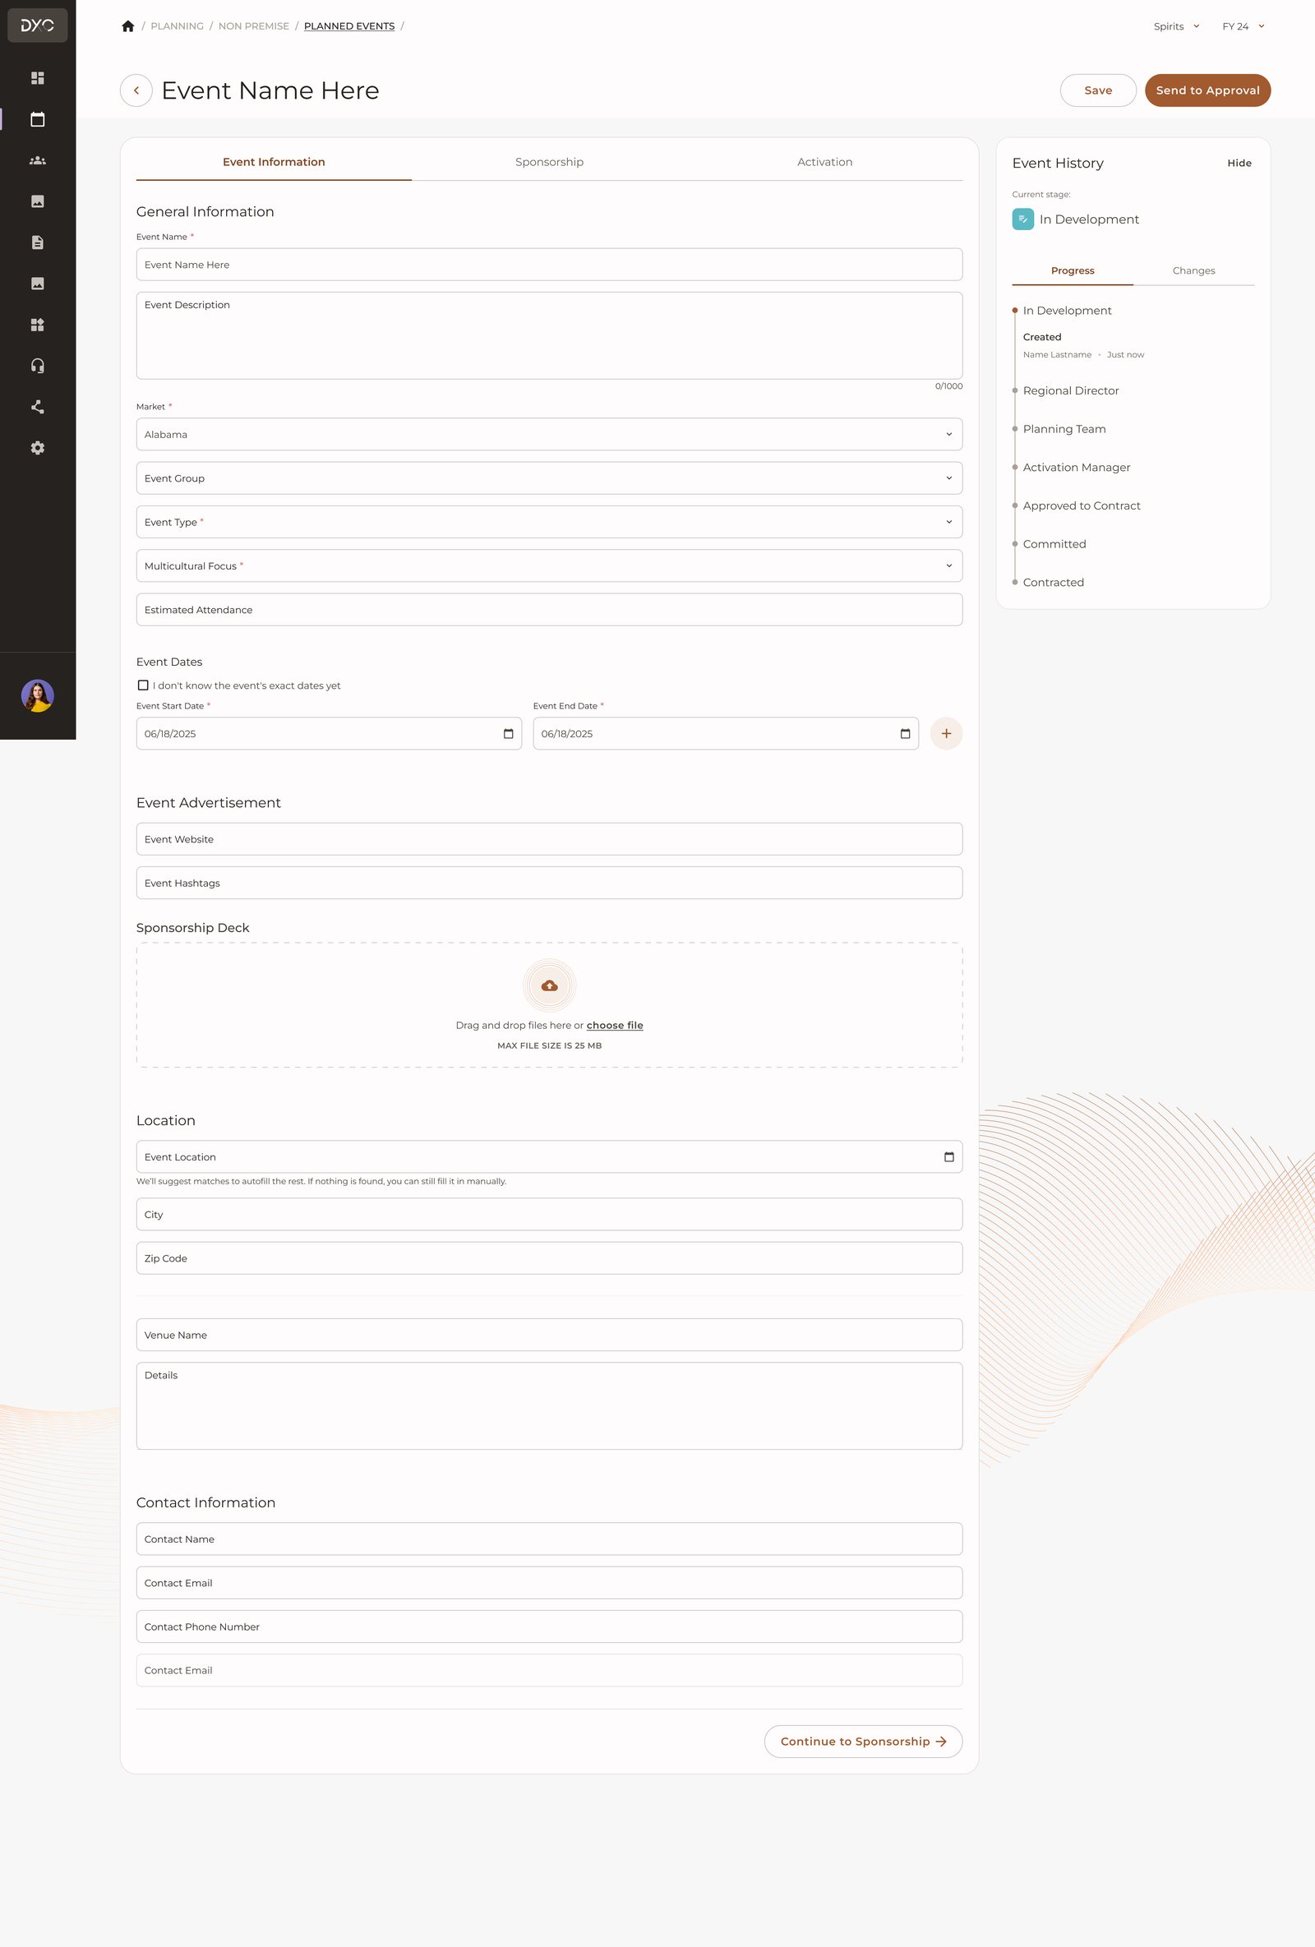Click the cloud upload icon
The width and height of the screenshot is (1315, 1947).
(x=550, y=985)
